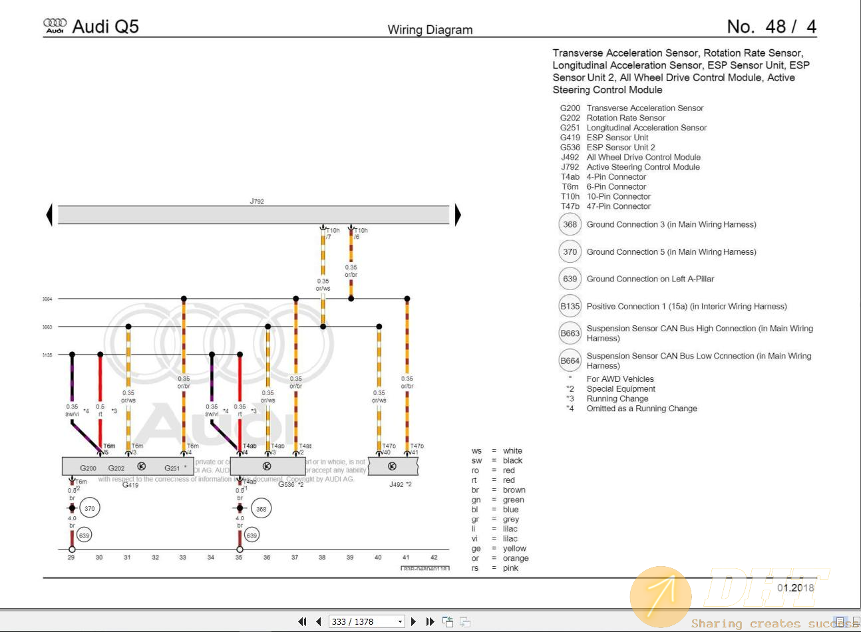Image resolution: width=861 pixels, height=632 pixels.
Task: Click the 'No. 48 / 4' page label
Action: [x=771, y=27]
